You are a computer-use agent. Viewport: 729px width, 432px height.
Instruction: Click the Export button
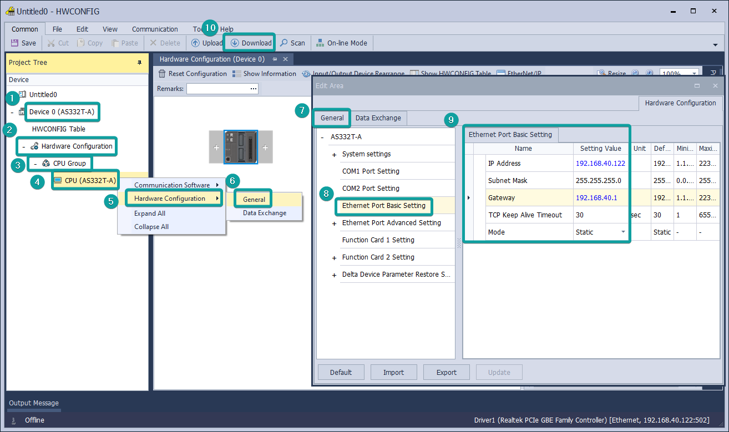446,372
